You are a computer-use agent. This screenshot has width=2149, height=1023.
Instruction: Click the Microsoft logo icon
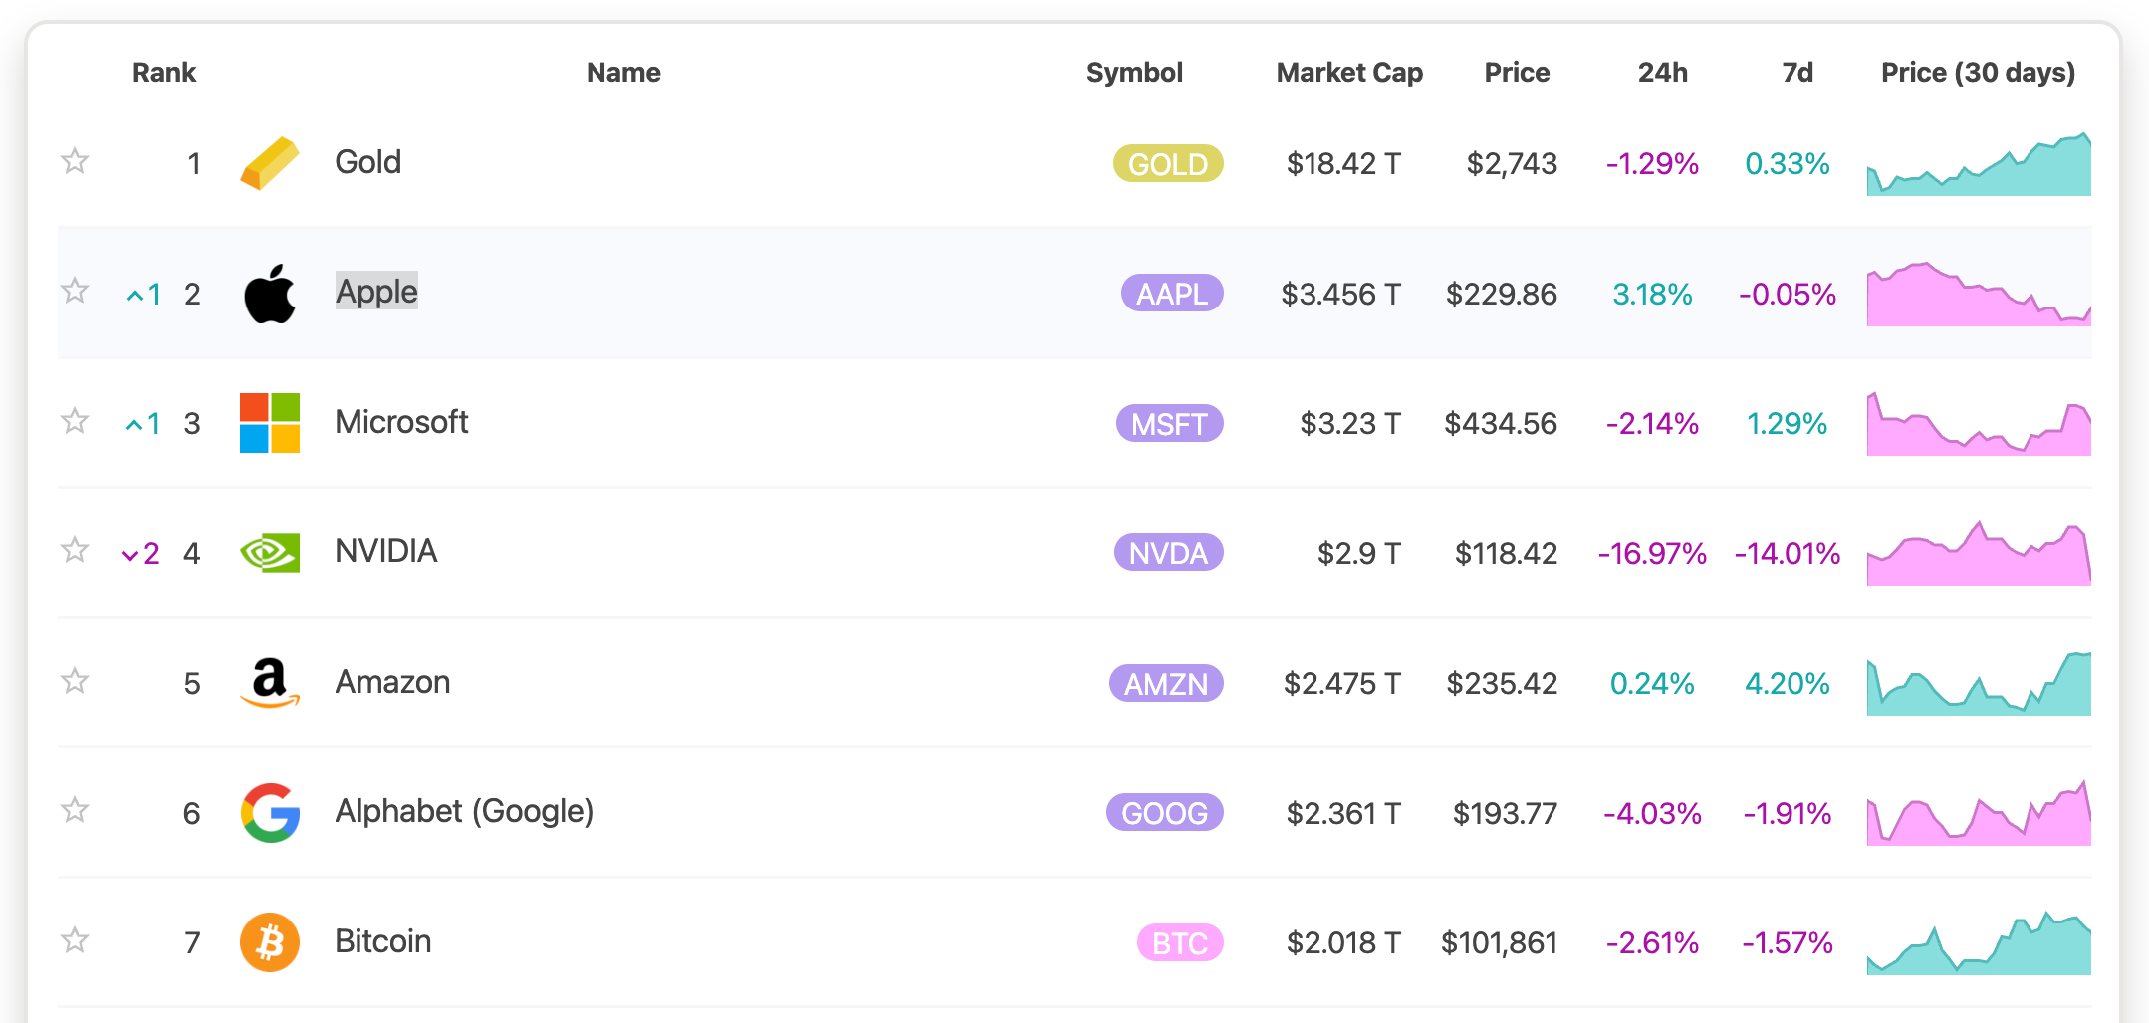coord(270,423)
